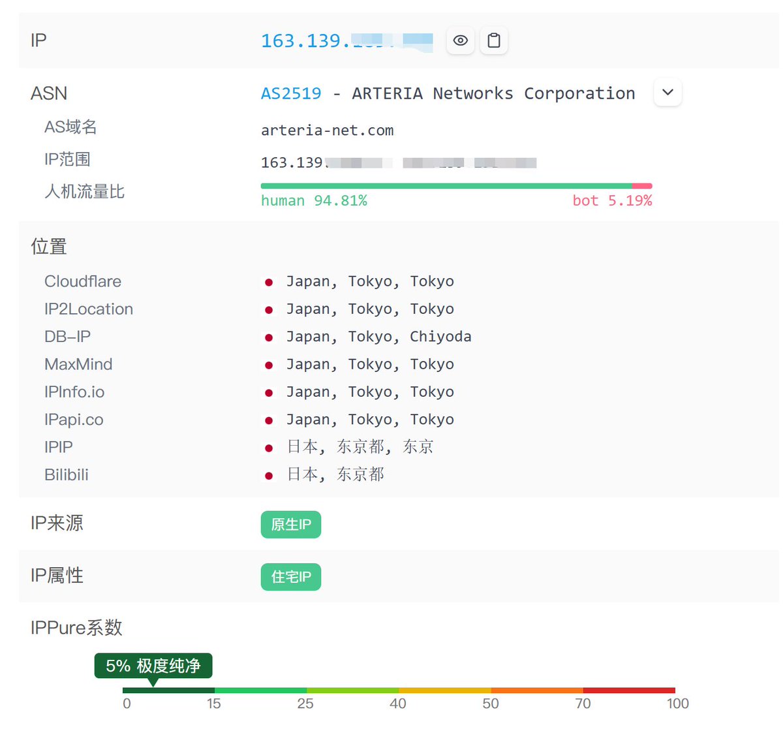Click the Bilibili row label
The width and height of the screenshot is (783, 729).
click(67, 474)
